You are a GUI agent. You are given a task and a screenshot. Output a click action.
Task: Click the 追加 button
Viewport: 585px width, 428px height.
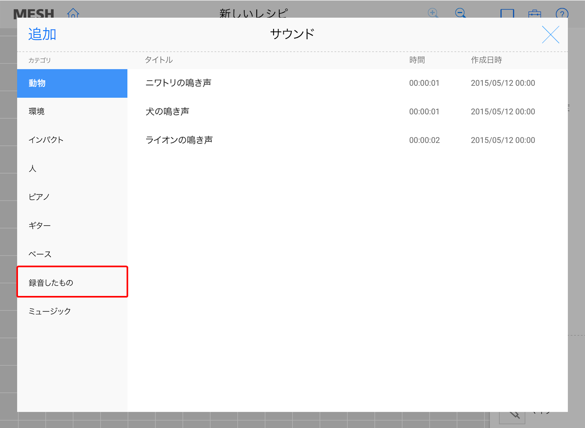point(42,34)
